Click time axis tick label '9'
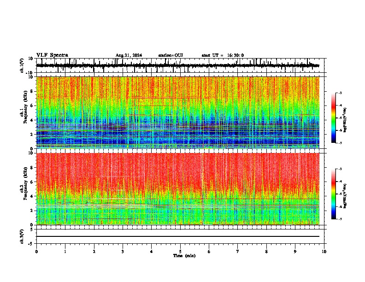 tap(295, 252)
